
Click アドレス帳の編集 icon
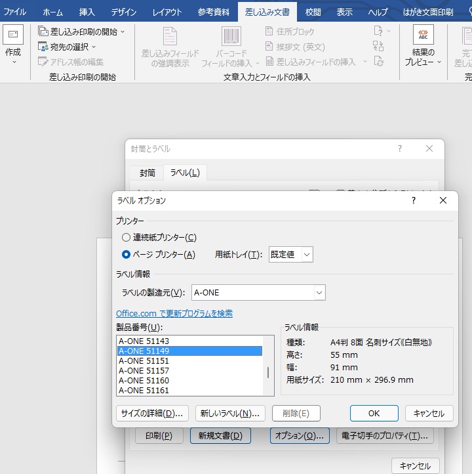[x=43, y=62]
